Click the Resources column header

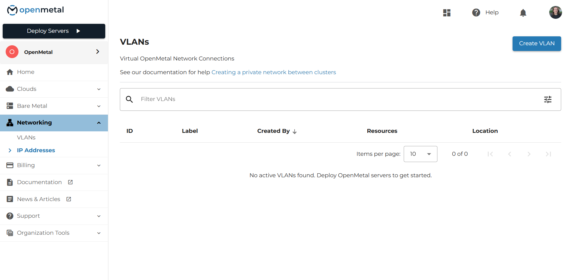point(382,131)
